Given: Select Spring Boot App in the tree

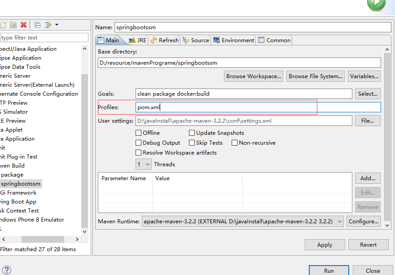Looking at the screenshot, I should coord(18,202).
